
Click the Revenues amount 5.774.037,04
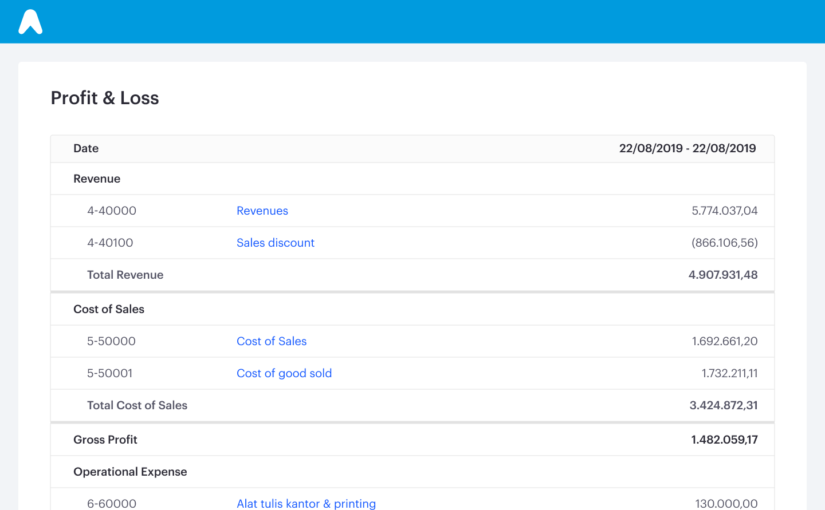725,211
